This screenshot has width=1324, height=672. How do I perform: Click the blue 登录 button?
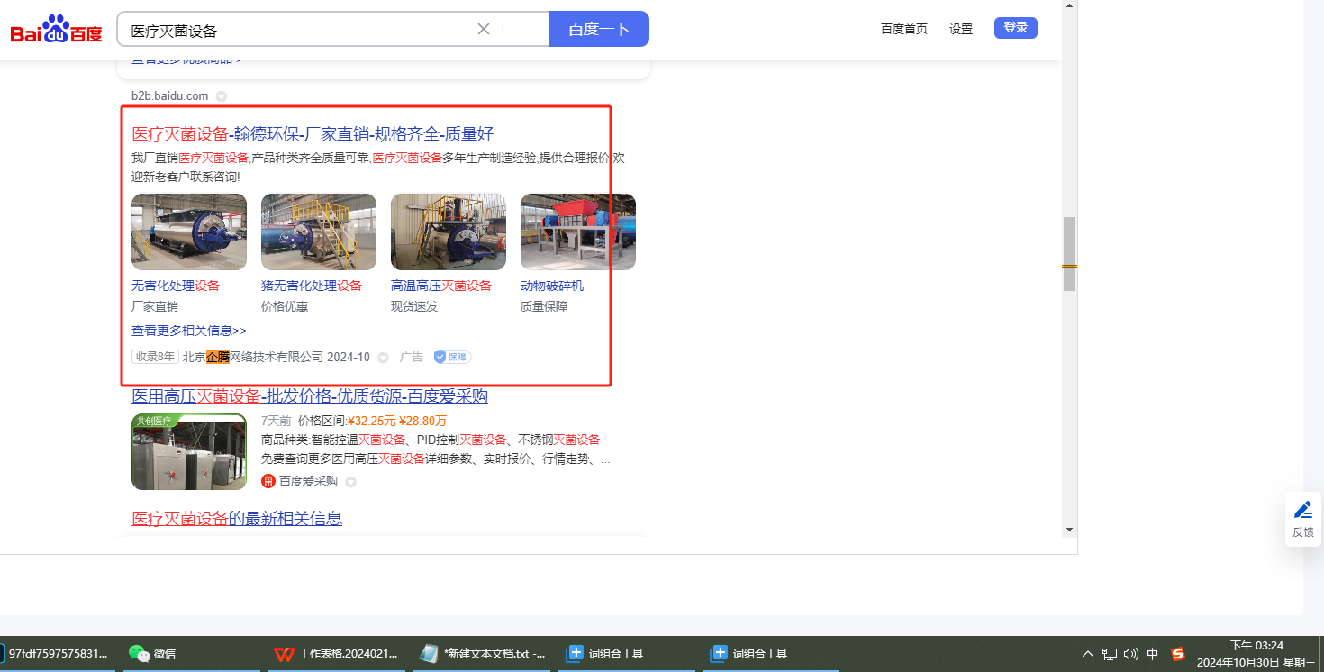click(x=1015, y=28)
